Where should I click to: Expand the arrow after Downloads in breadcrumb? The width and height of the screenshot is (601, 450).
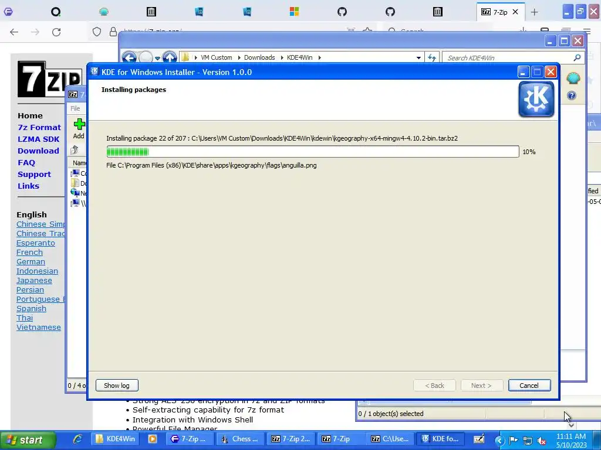point(282,58)
